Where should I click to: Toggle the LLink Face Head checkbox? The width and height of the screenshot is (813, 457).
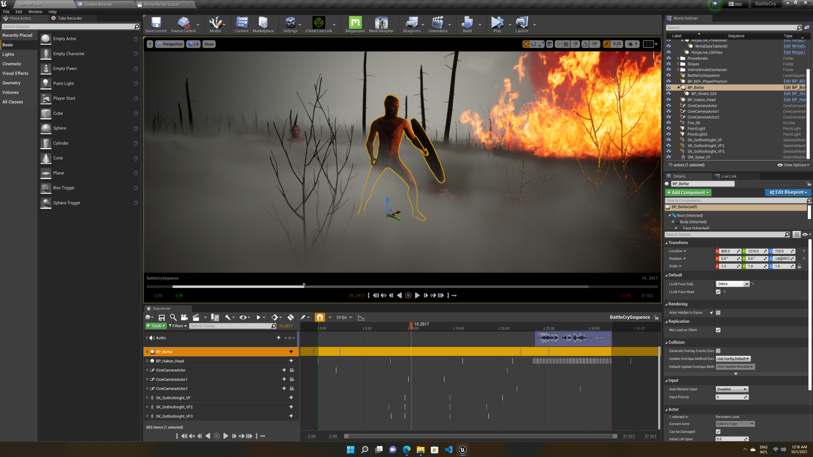click(x=718, y=292)
